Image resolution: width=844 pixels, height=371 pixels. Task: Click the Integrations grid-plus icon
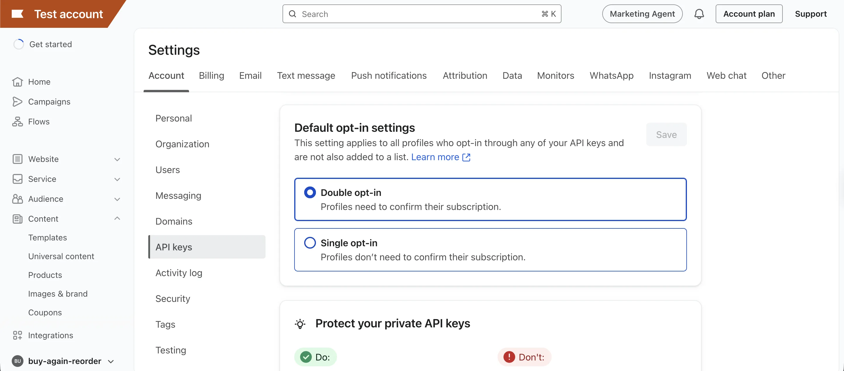pos(17,335)
